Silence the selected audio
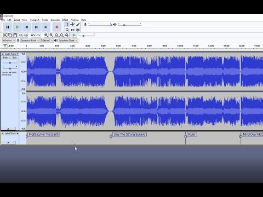The height and width of the screenshot is (197, 263). [26, 35]
